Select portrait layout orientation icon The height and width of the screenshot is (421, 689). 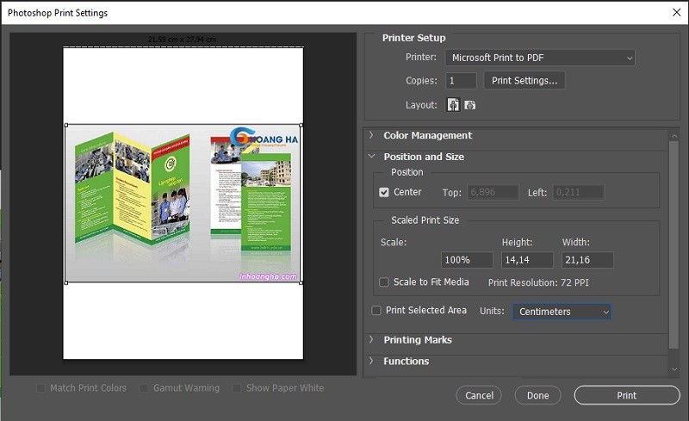pyautogui.click(x=453, y=105)
